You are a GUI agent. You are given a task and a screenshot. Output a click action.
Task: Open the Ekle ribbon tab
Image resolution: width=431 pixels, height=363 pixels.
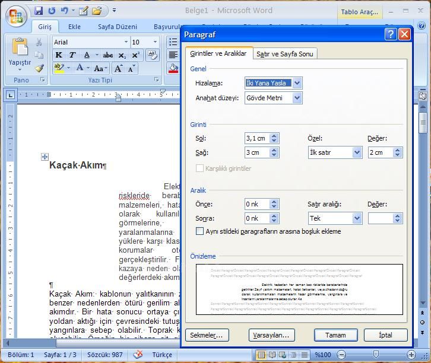click(x=74, y=27)
